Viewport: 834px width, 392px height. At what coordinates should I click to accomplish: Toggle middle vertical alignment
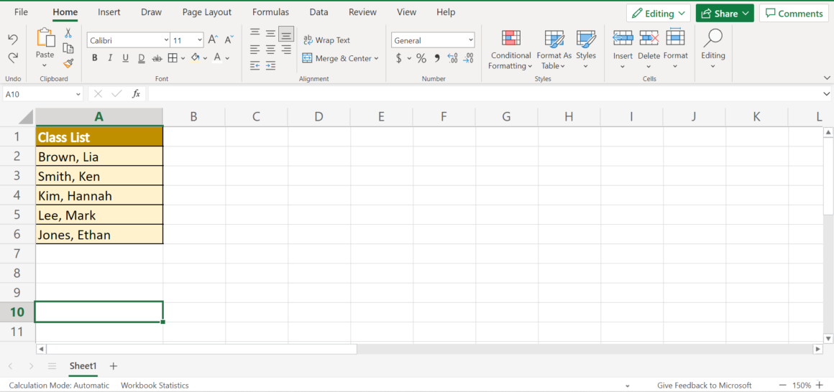coord(271,34)
